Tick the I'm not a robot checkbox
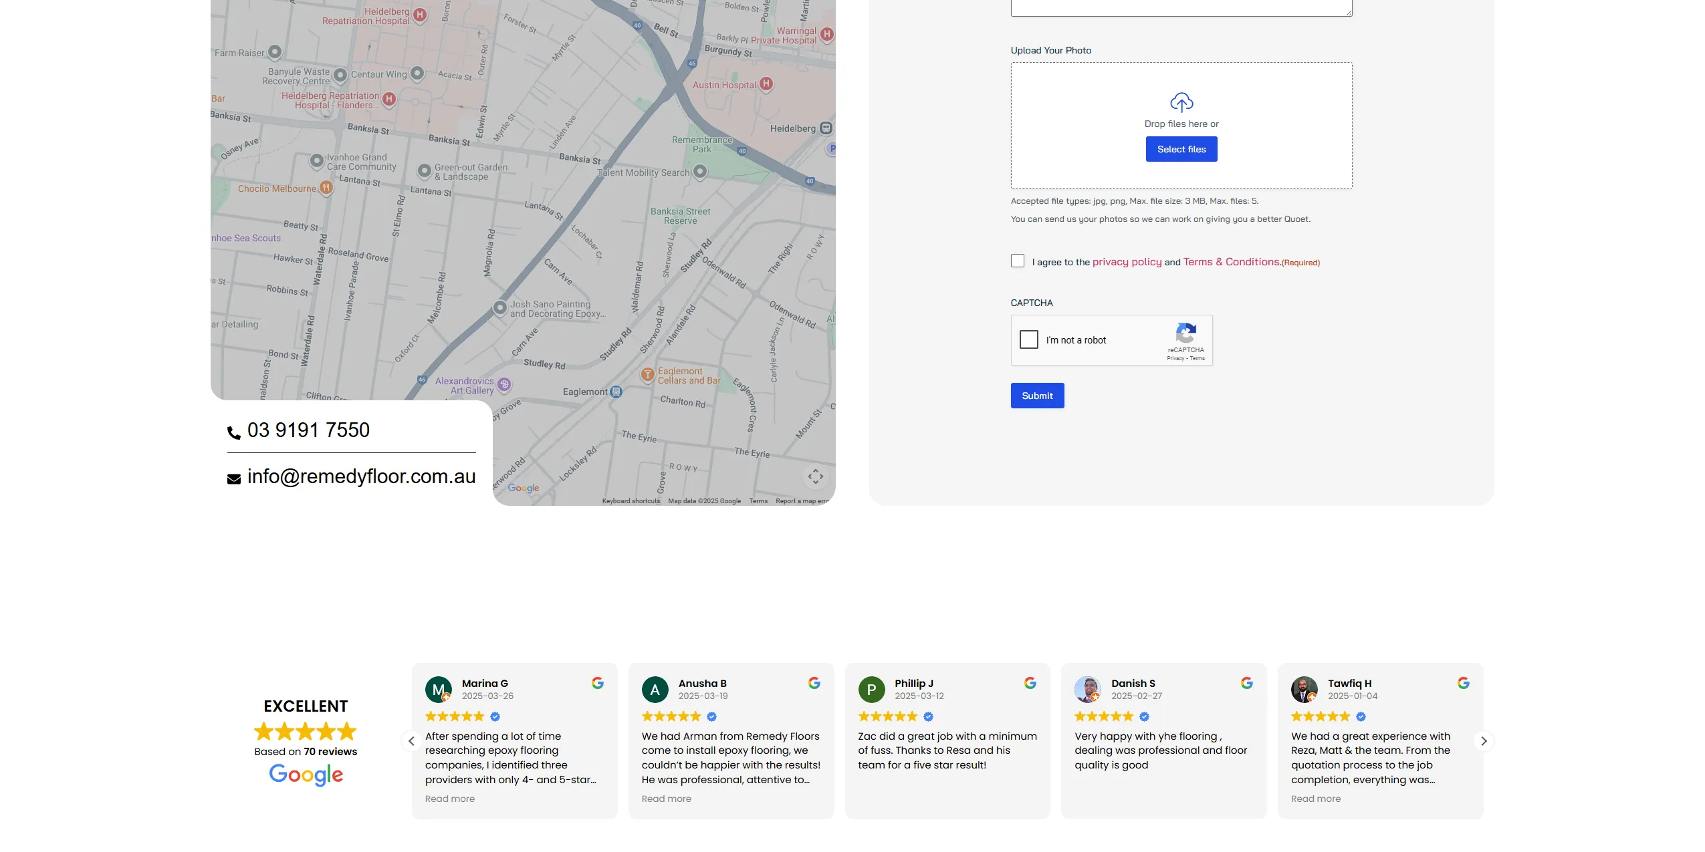Screen dimensions: 1705x852 click(1029, 339)
